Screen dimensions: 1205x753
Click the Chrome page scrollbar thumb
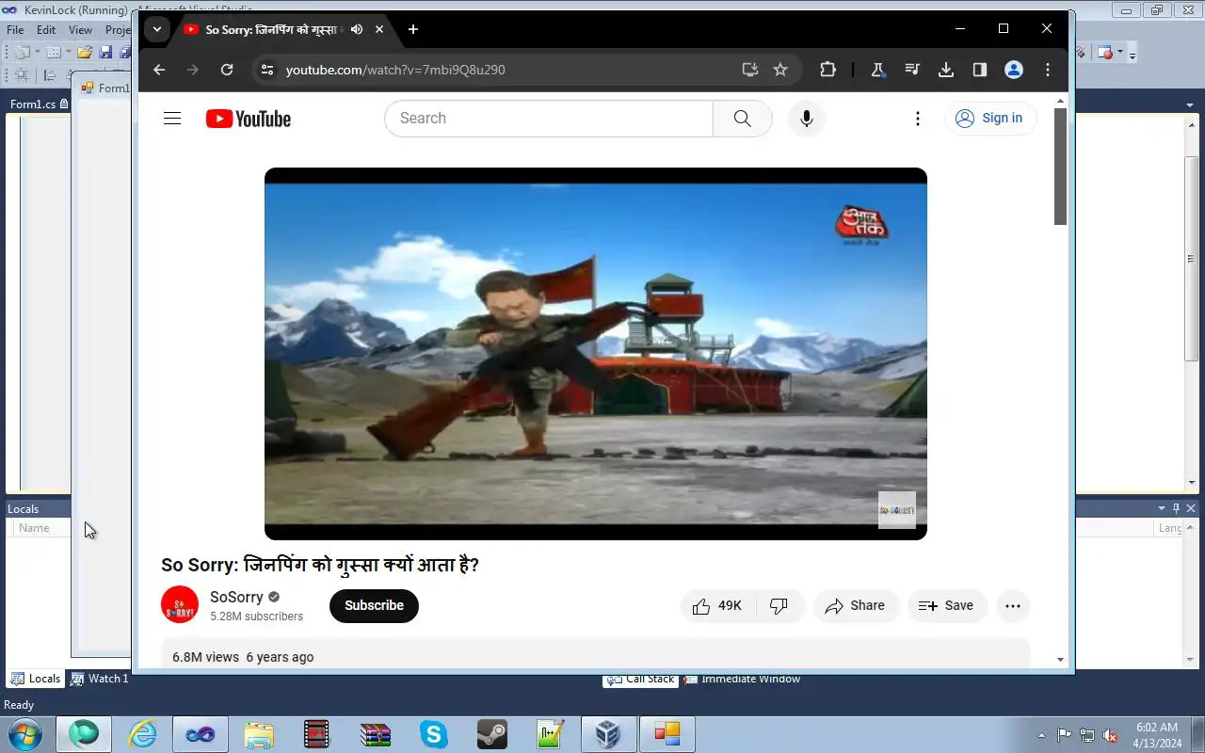(1061, 166)
